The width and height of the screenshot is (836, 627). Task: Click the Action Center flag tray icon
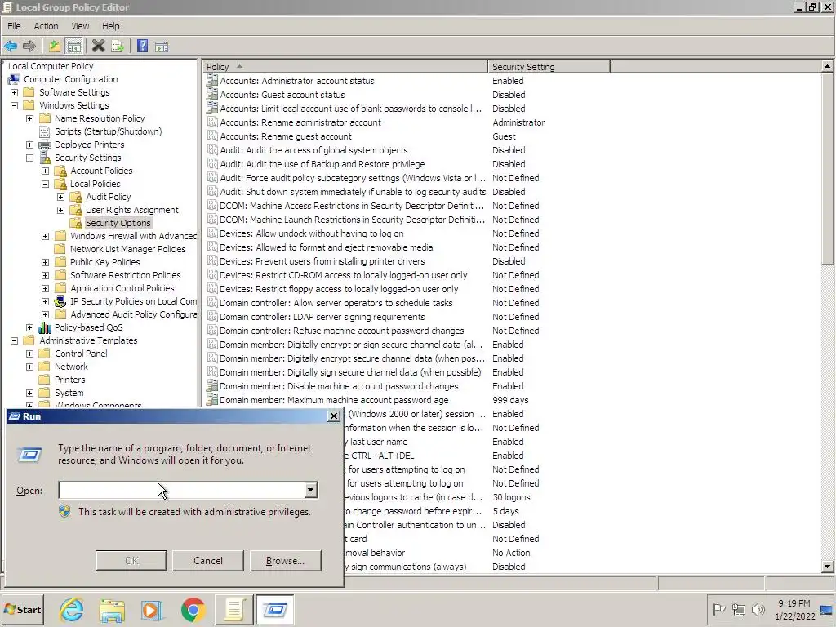pos(718,609)
